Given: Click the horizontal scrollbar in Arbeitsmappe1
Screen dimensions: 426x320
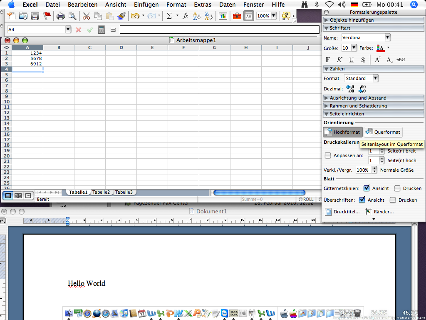Looking at the screenshot, I should pos(260,192).
